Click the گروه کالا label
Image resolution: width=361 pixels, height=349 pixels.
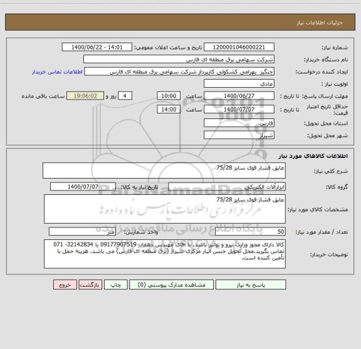337,187
